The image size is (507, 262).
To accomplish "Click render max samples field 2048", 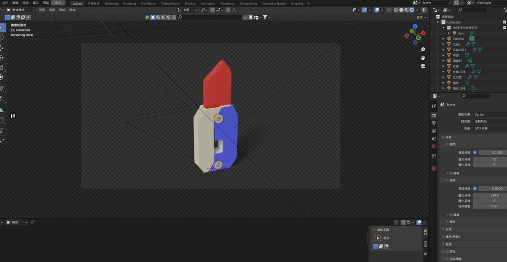I will 490,195.
